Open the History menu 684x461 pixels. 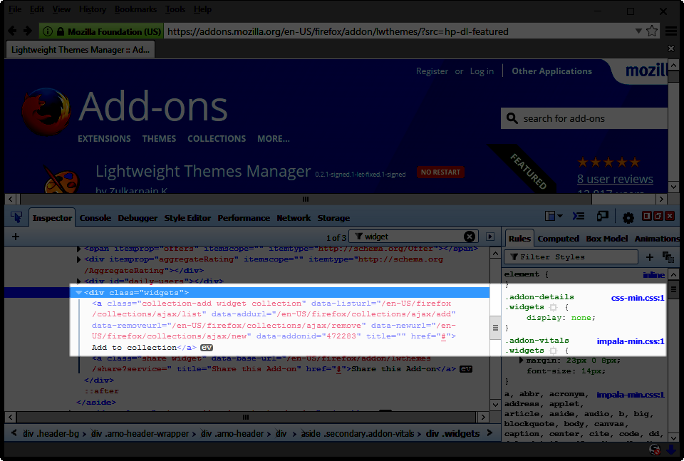point(93,9)
